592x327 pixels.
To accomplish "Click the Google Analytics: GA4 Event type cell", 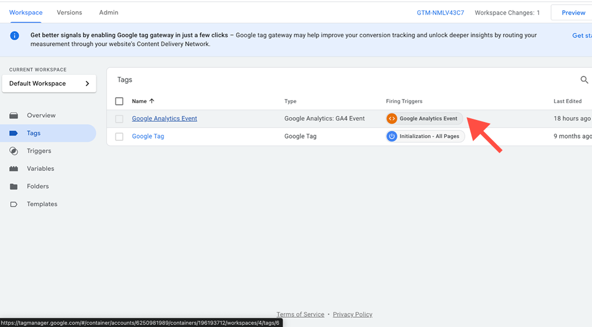I will point(325,118).
